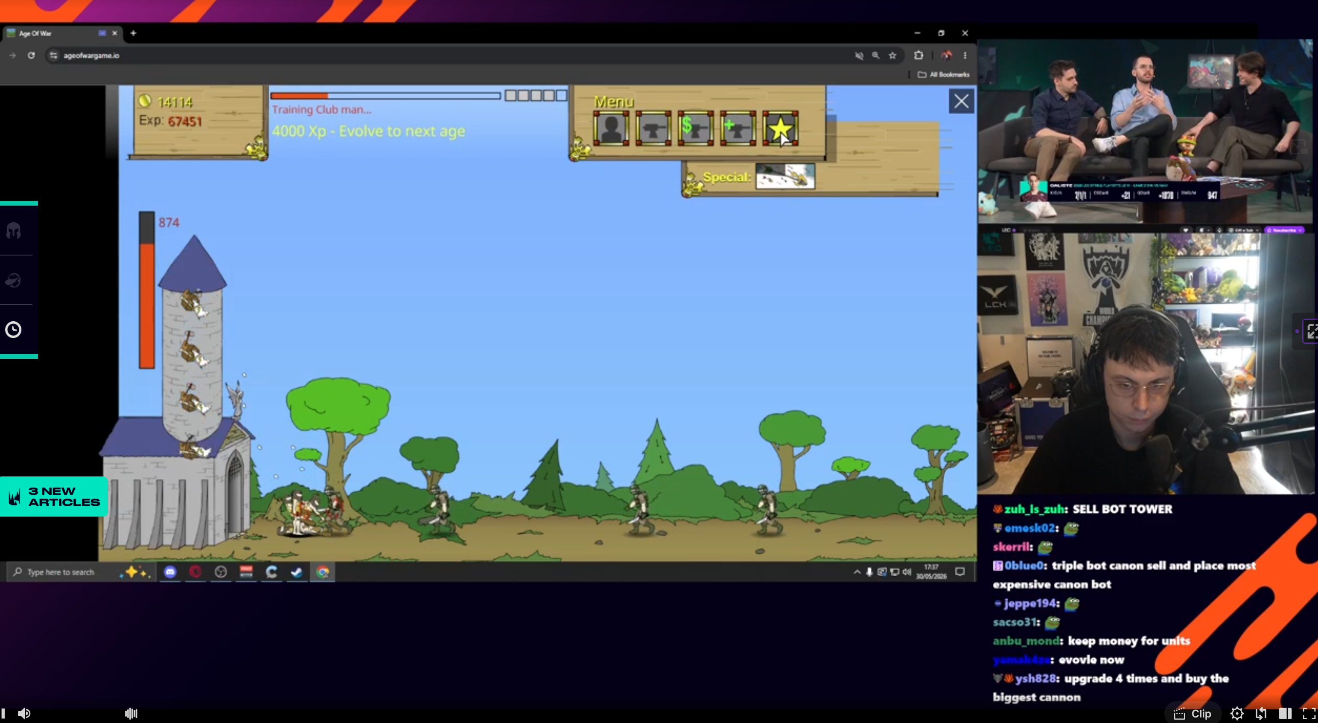Select the planet icon in left sidebar
Screen dimensions: 1318x723
(x=13, y=280)
